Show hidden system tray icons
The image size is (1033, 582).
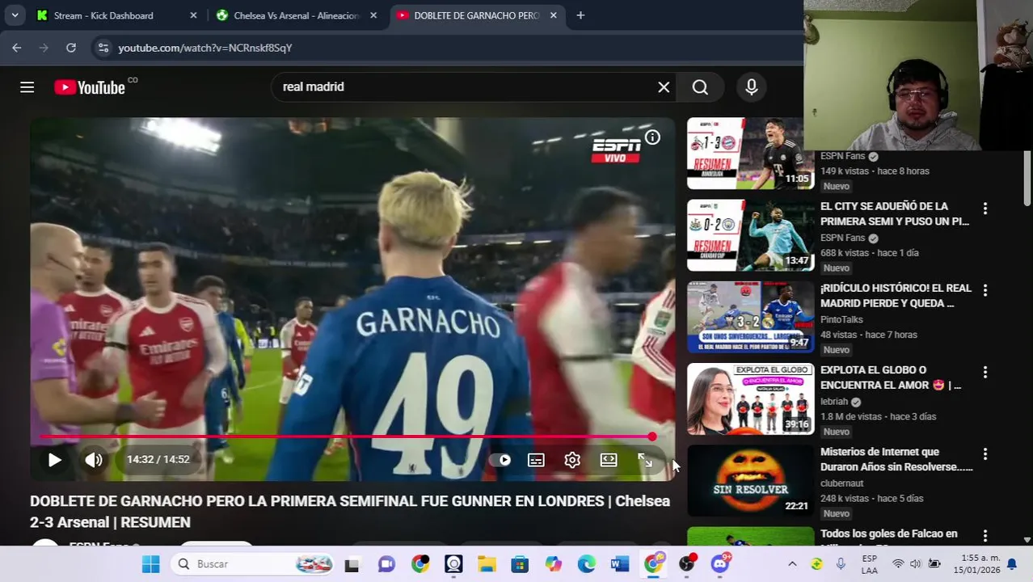[792, 564]
